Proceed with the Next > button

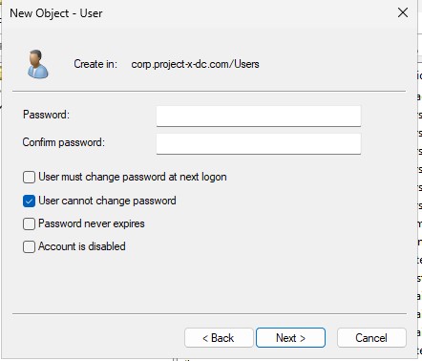tap(290, 338)
